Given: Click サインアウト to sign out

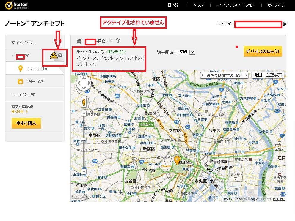Looking at the screenshot, I should [276, 5].
